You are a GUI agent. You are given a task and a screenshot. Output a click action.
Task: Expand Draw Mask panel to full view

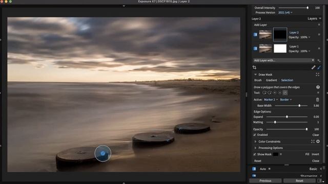pos(318,75)
